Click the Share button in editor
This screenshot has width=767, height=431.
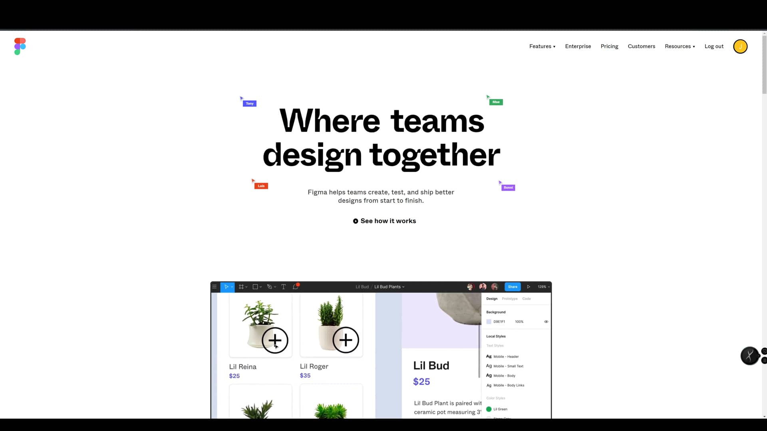pyautogui.click(x=511, y=286)
